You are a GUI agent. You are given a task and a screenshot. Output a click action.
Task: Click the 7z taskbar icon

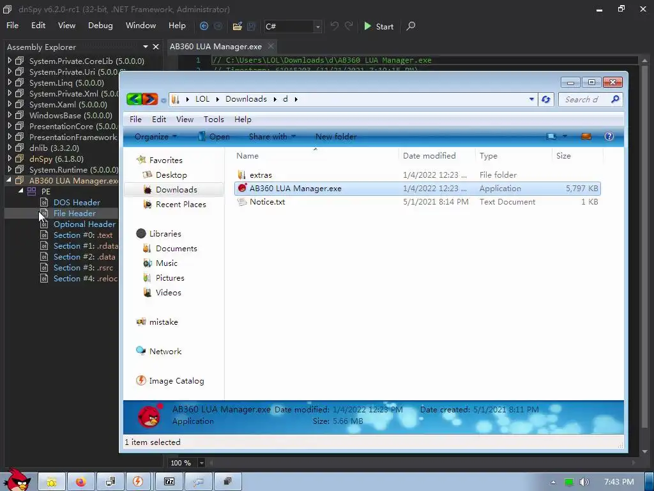pos(169,482)
